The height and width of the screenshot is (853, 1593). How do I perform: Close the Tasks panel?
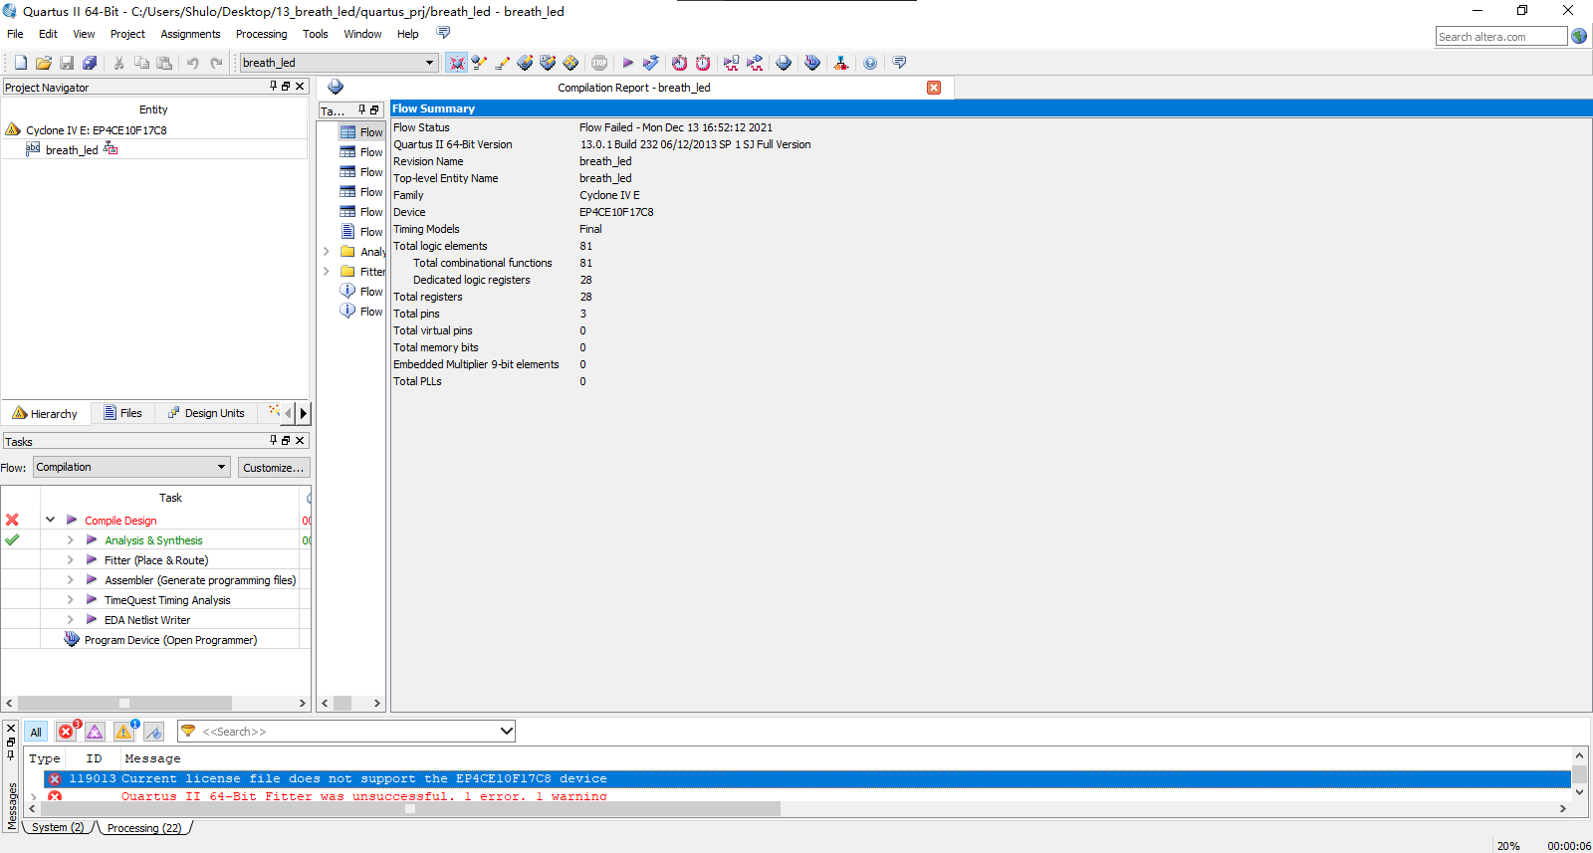[299, 440]
